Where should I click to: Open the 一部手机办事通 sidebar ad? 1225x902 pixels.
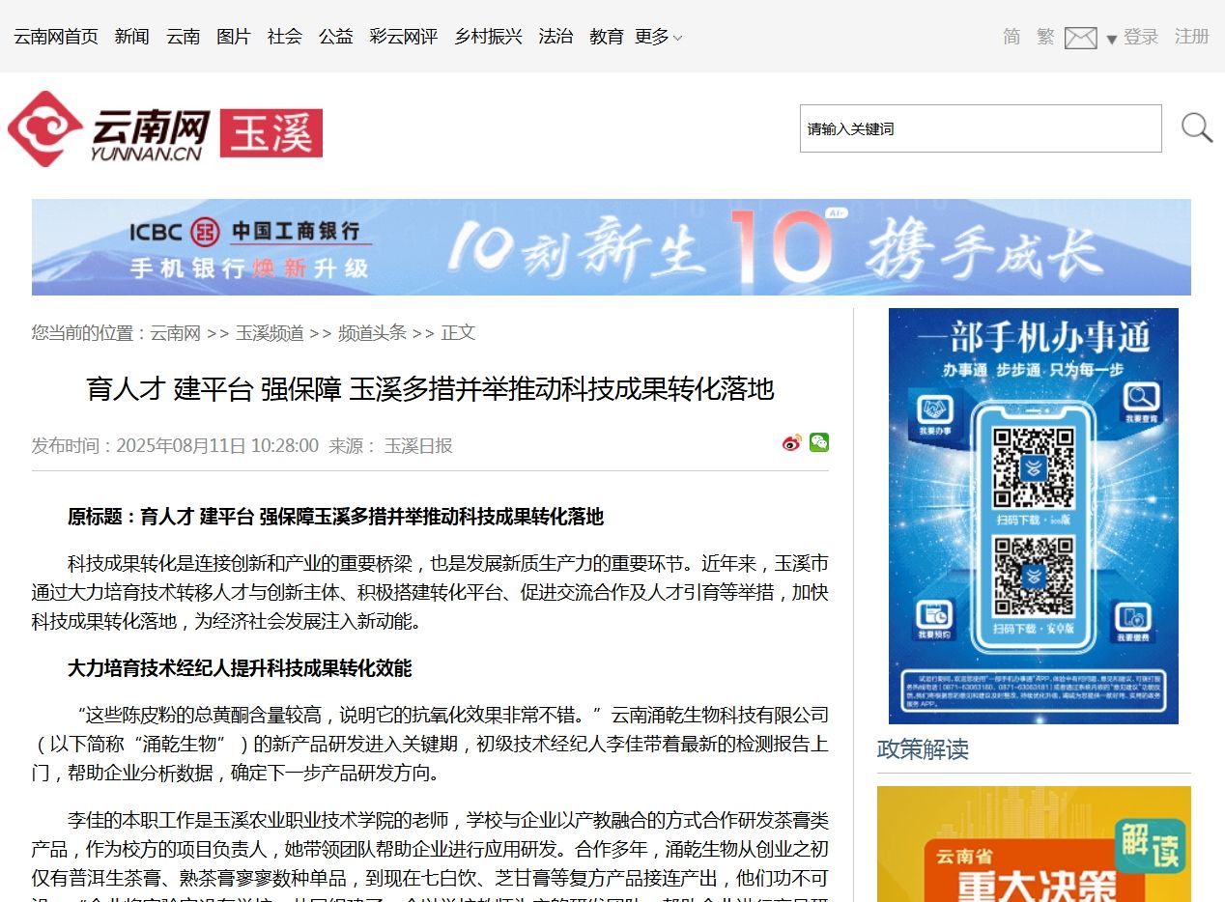click(1033, 516)
